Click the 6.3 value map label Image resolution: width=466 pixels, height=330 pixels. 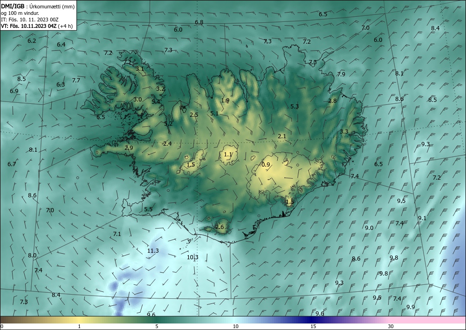[61, 85]
